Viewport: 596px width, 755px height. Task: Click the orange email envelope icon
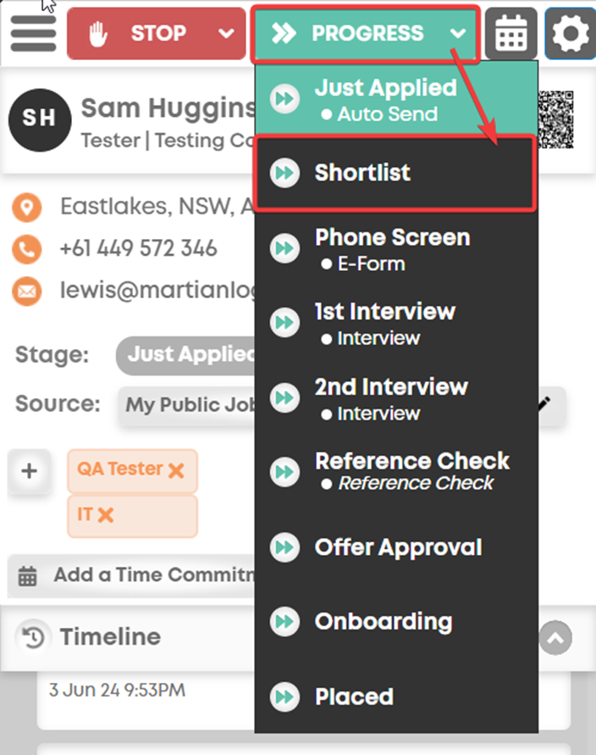27,291
